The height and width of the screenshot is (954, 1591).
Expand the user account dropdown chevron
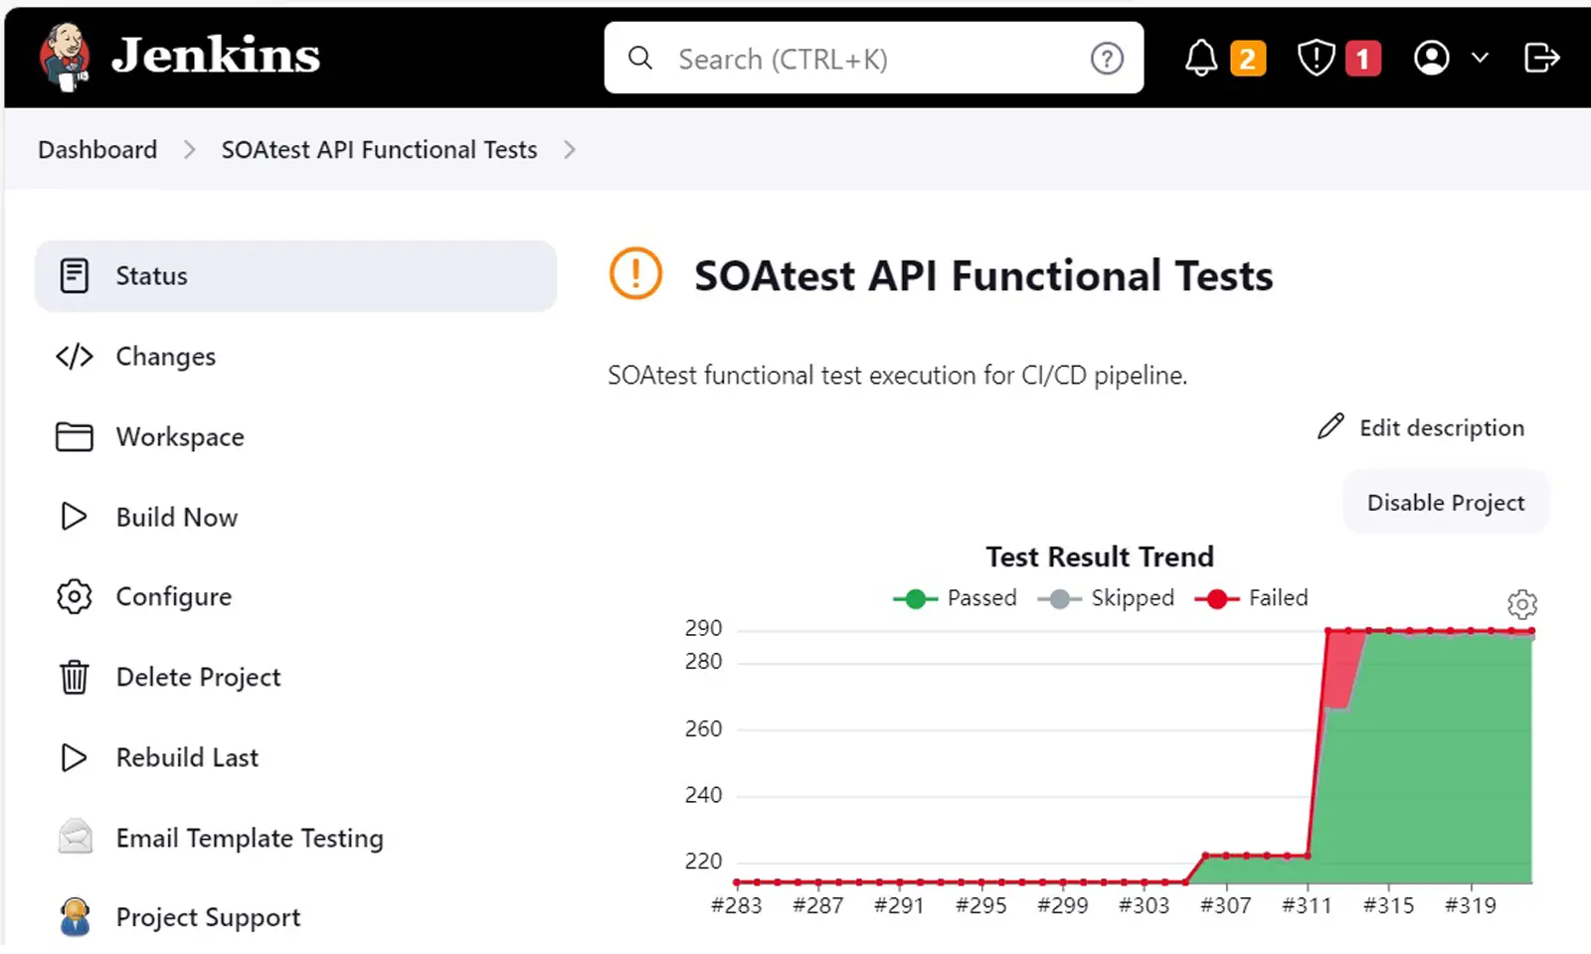(1480, 58)
